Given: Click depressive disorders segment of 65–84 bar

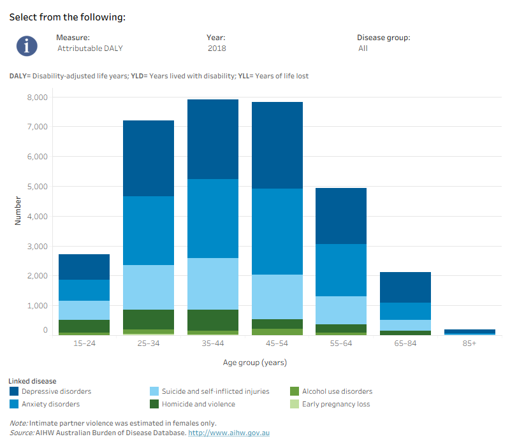Looking at the screenshot, I should (x=405, y=287).
